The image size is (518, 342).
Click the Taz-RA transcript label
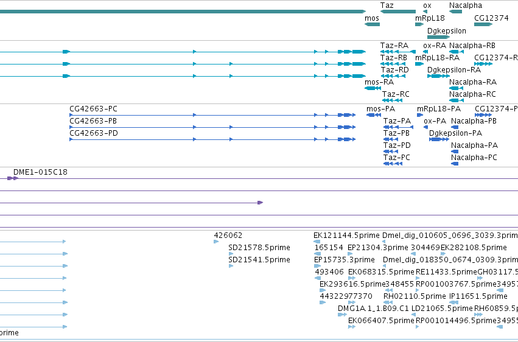[x=394, y=45]
